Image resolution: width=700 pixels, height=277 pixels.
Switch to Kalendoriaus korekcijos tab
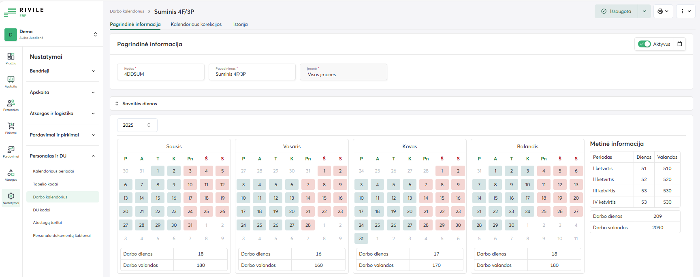click(x=196, y=24)
